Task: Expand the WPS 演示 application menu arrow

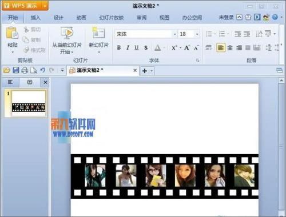Action: tap(45, 6)
